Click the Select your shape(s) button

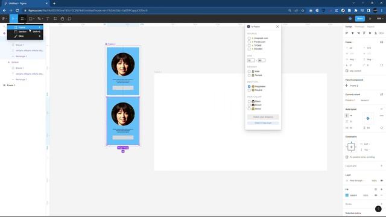tap(263, 117)
